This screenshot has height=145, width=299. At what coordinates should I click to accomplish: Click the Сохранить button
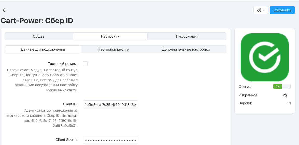coord(282,10)
